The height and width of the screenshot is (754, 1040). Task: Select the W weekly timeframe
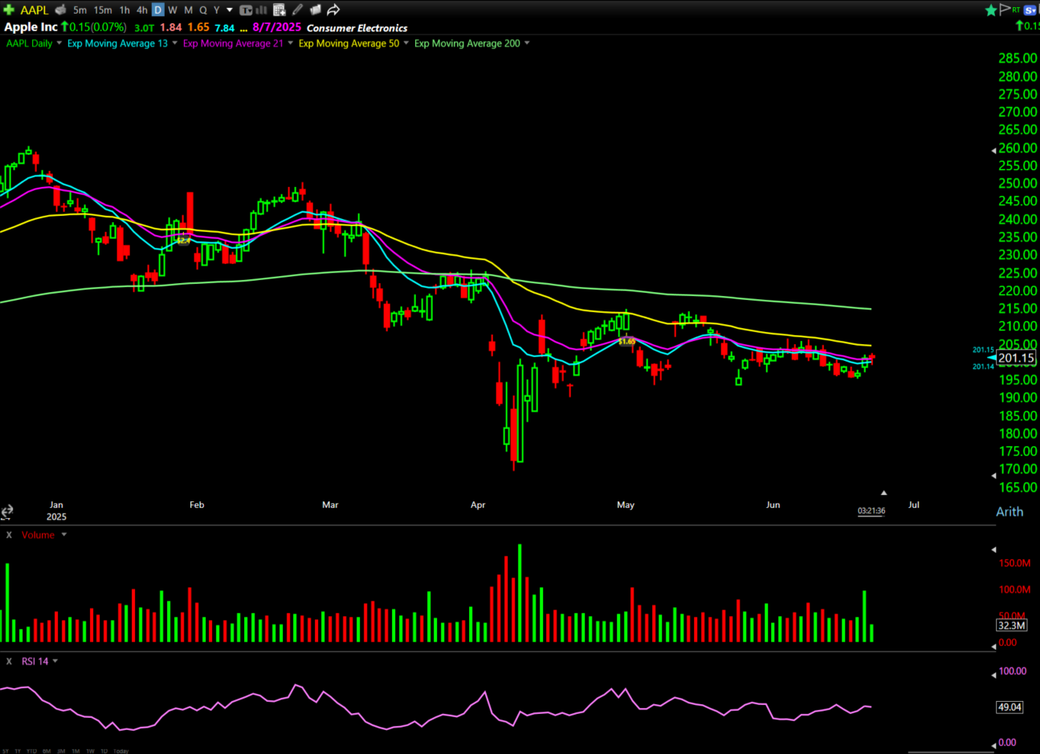click(x=173, y=10)
